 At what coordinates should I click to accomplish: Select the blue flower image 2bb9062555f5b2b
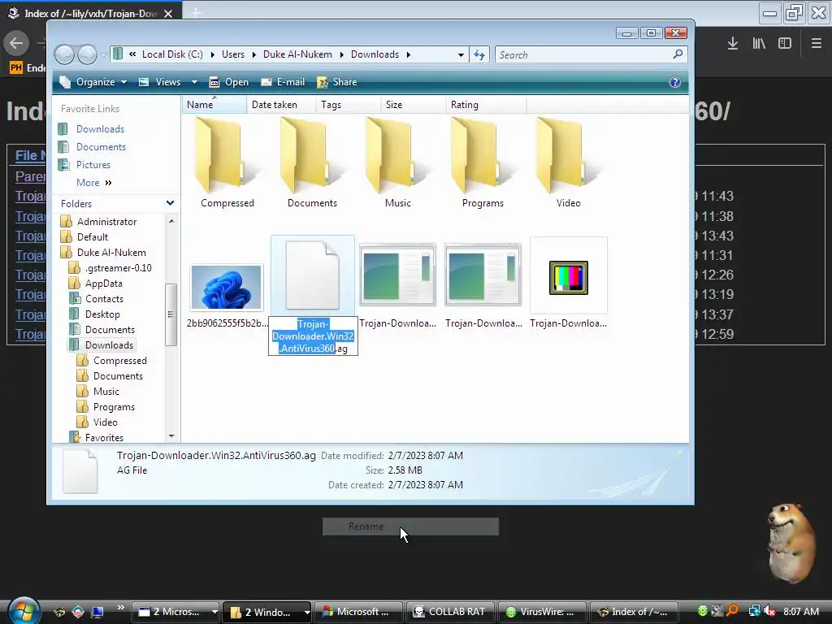pos(227,288)
